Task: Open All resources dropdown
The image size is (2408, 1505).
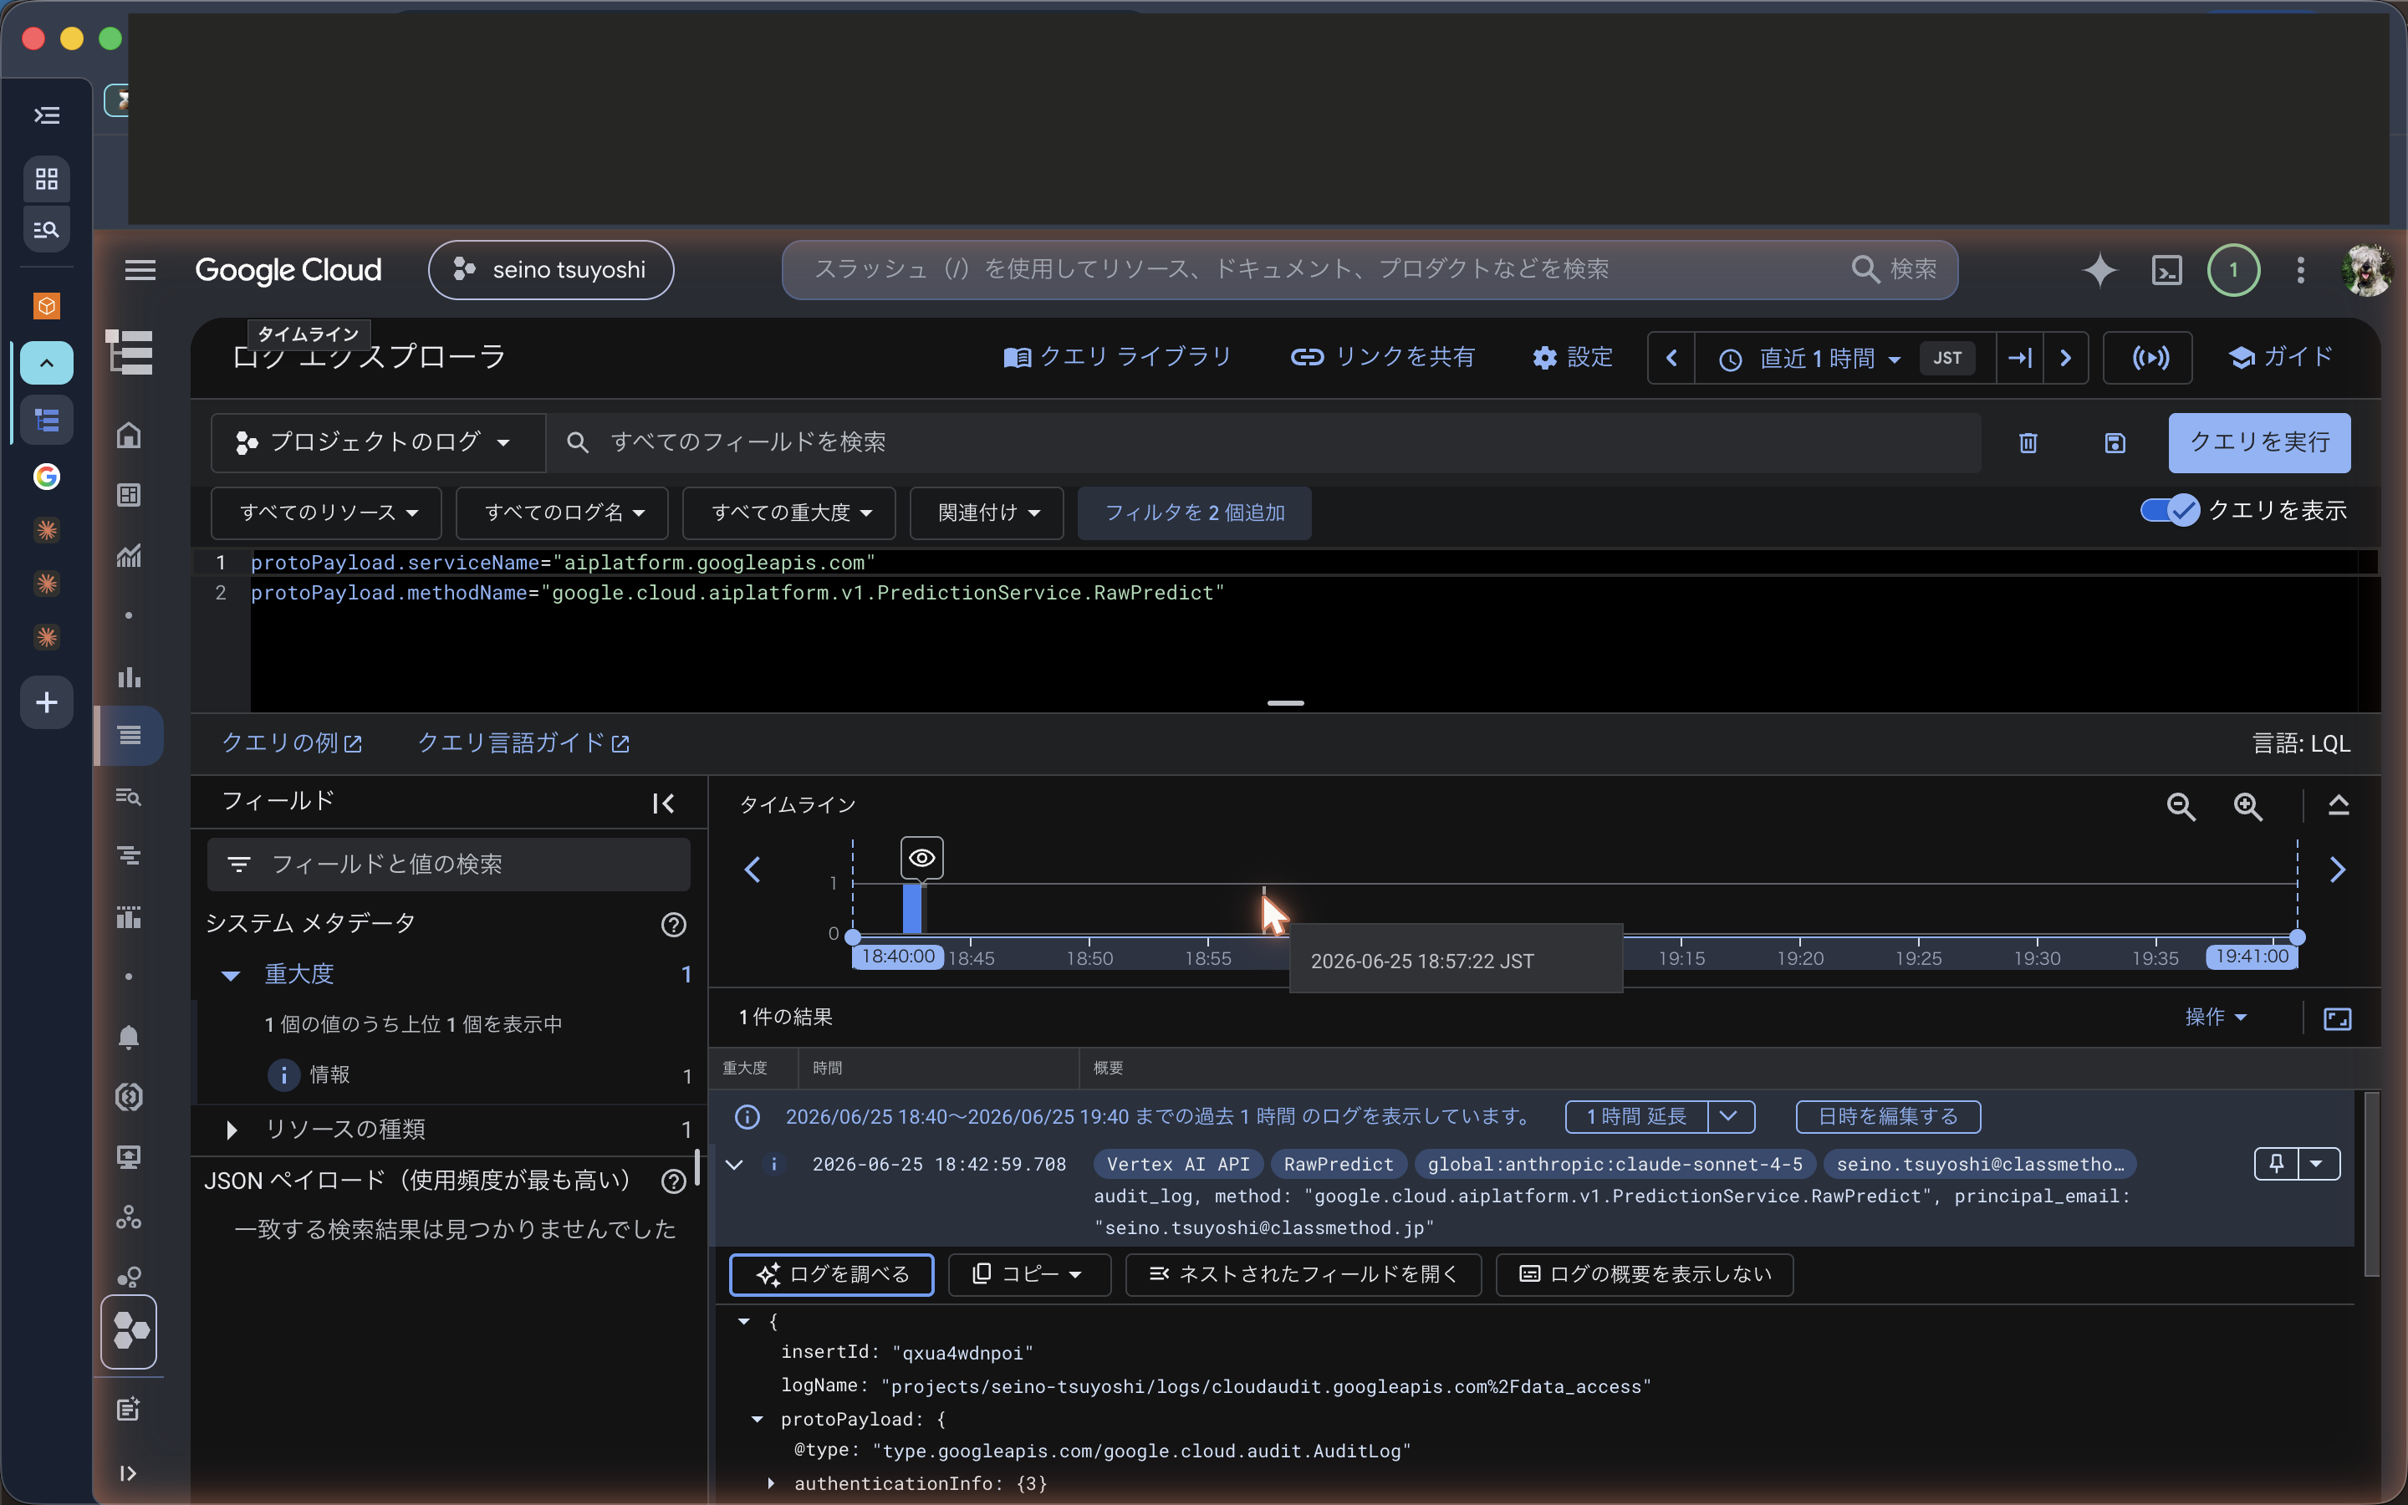Action: click(328, 513)
